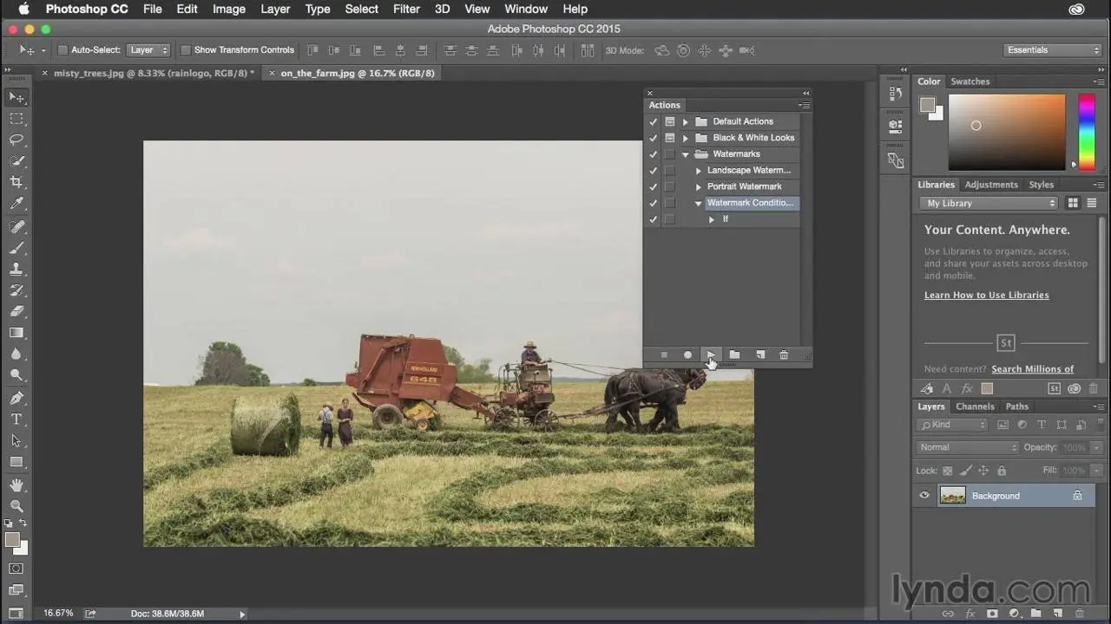Select the Lasso tool
The height and width of the screenshot is (624, 1111).
pos(16,140)
